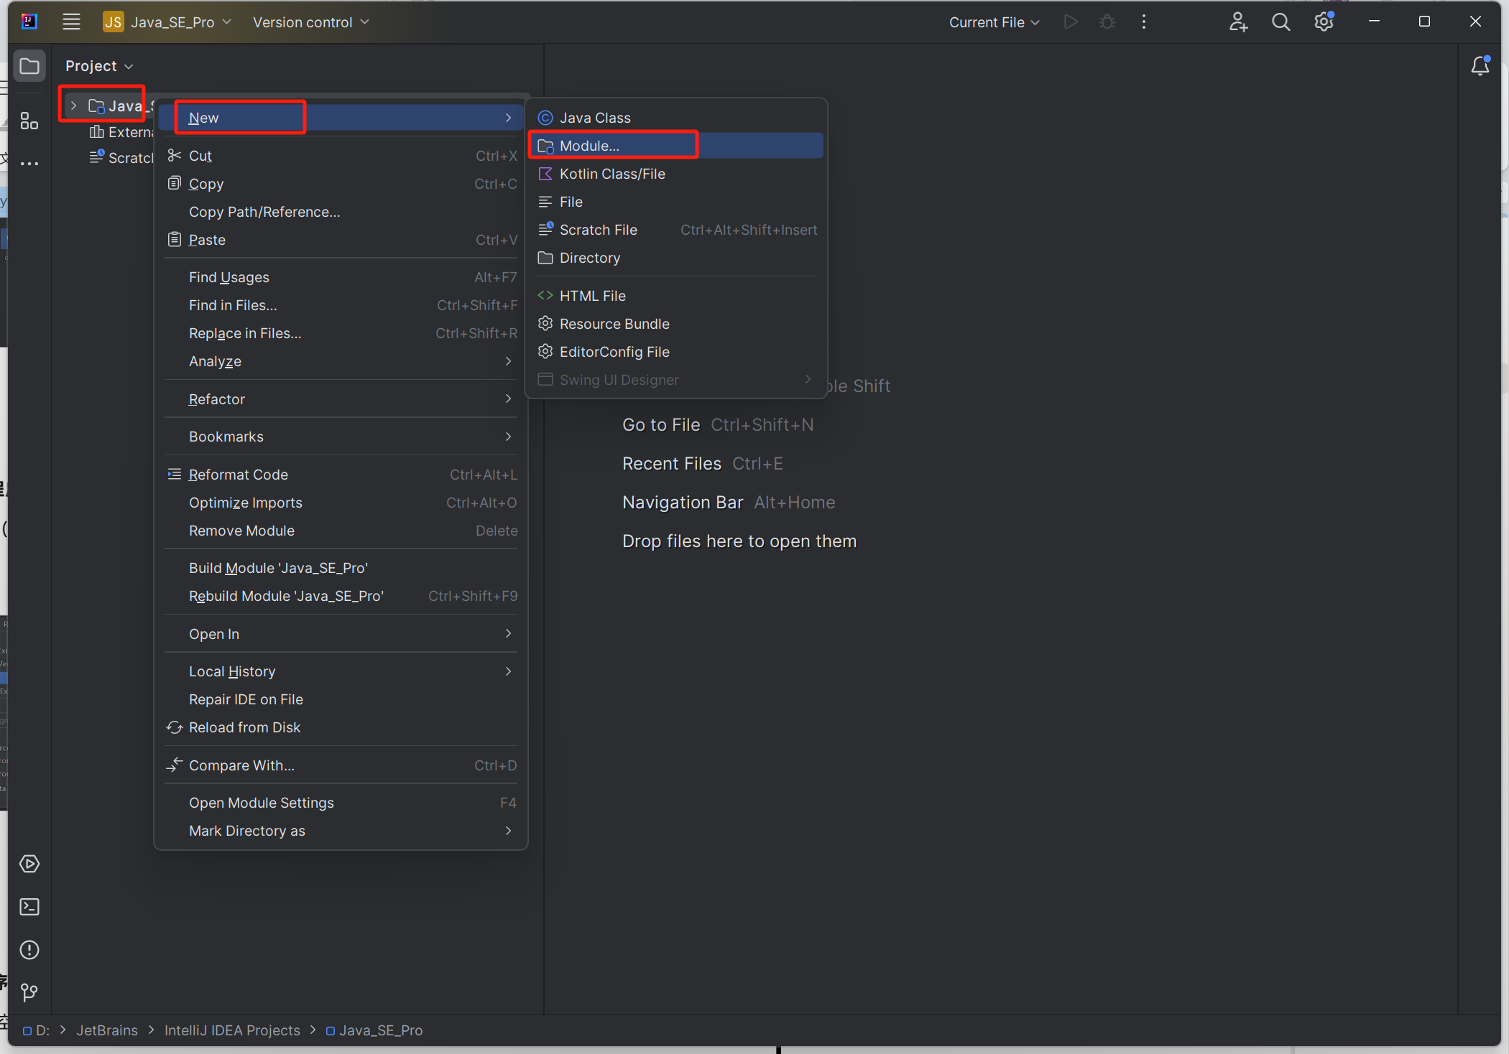Expand the Java_SE_Pro project tree node
This screenshot has width=1509, height=1054.
73,106
